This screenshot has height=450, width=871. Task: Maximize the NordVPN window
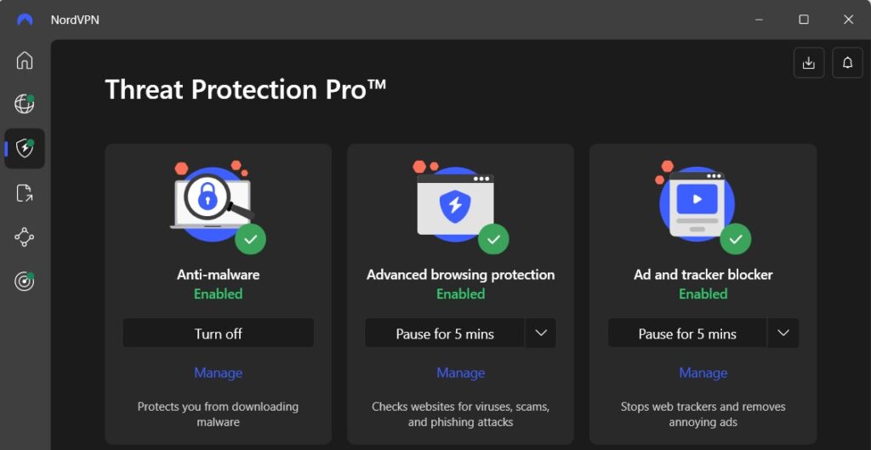[x=803, y=20]
